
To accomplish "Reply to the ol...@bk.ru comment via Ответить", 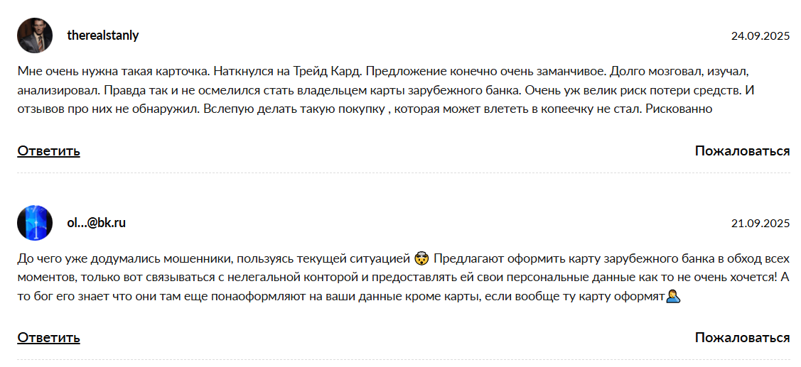I will point(48,337).
